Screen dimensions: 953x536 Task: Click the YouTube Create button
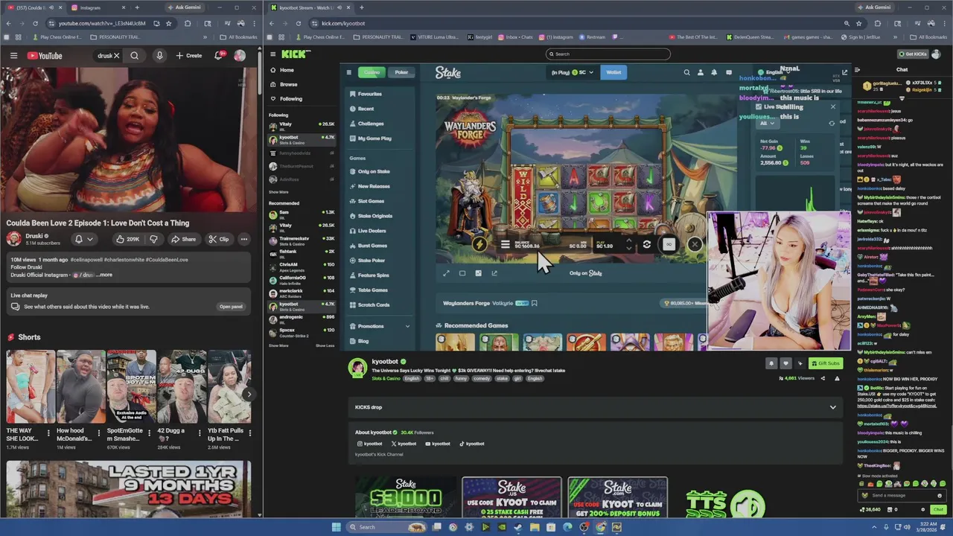(x=189, y=55)
